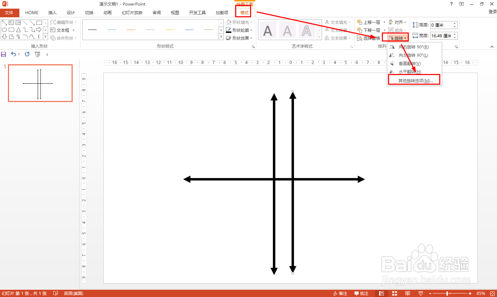Viewport: 497px width, 297px height.
Task: Expand the shape styles gallery More arrow
Action: point(221,37)
